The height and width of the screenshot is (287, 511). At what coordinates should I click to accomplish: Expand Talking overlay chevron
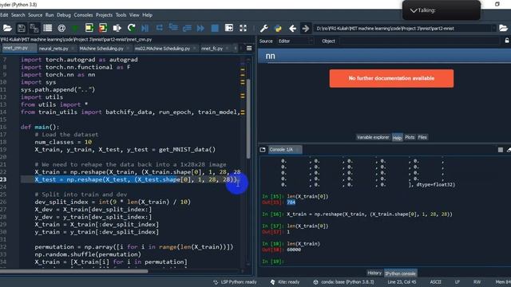click(414, 10)
